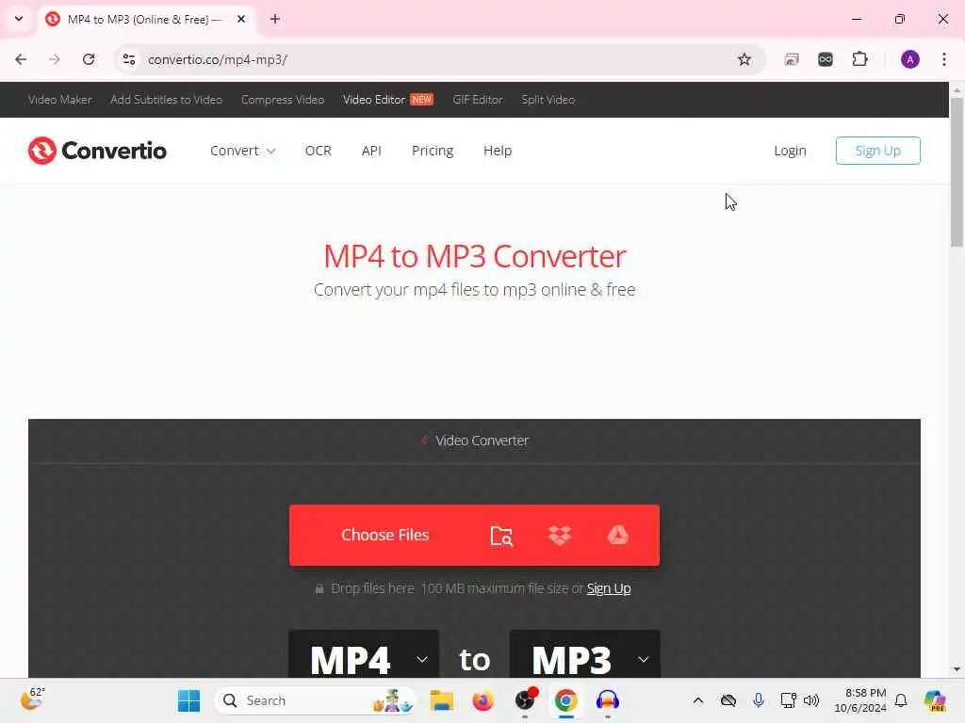Screen dimensions: 965x723
Task: Click the media control toolbar icon
Action: [x=792, y=59]
